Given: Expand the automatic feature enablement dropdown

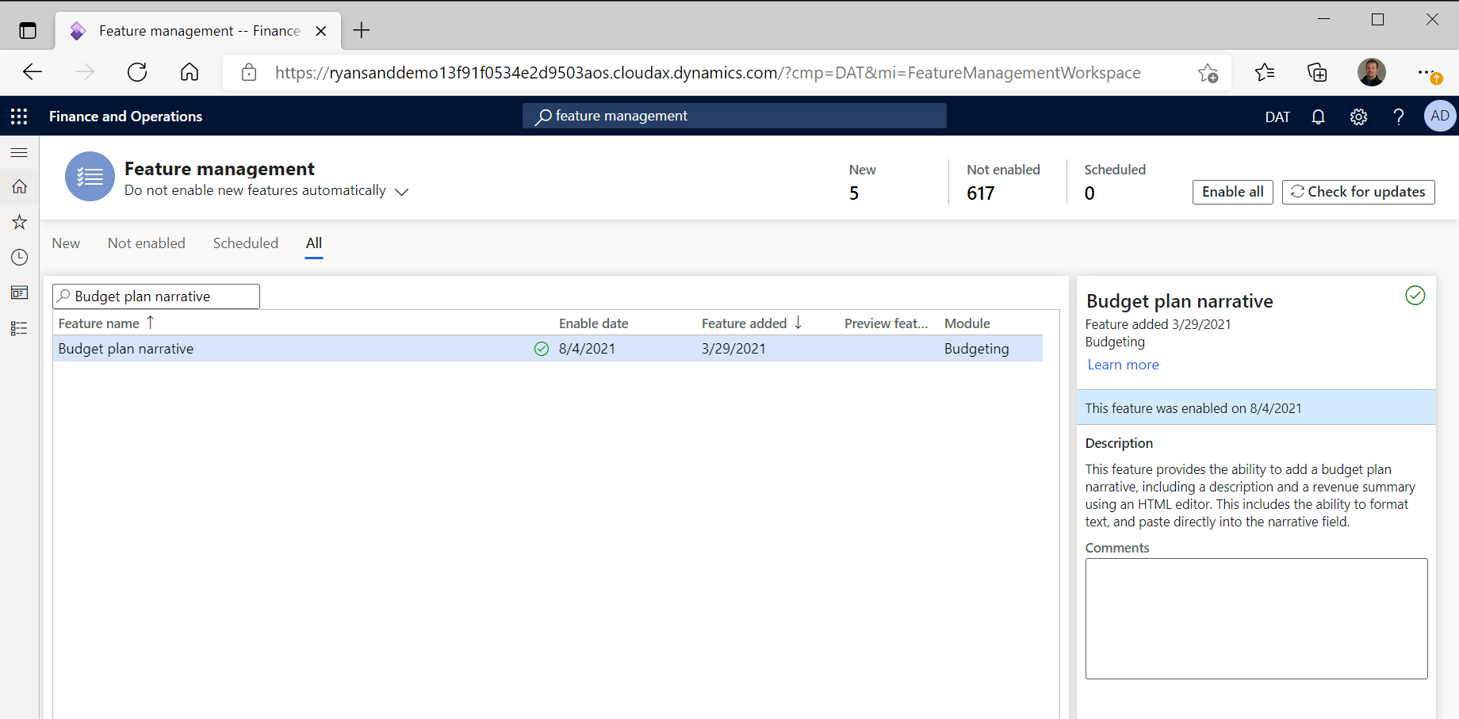Looking at the screenshot, I should tap(401, 192).
